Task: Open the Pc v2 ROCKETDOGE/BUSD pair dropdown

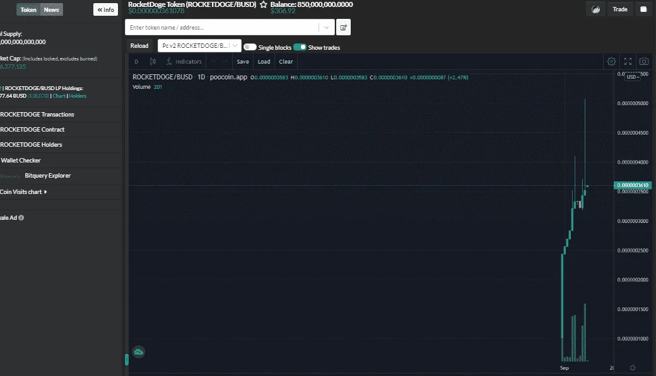Action: point(199,45)
